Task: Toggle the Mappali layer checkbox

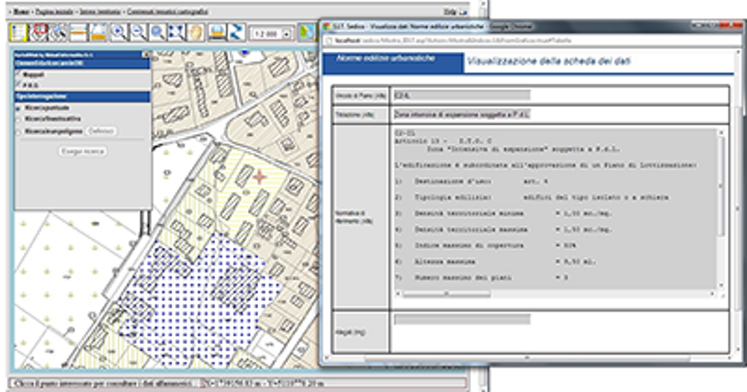Action: pos(19,74)
